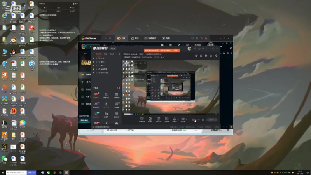The width and height of the screenshot is (311, 175).
Task: Open the streaming settings gear
Action: pos(203,120)
